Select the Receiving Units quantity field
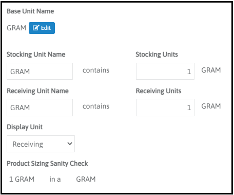The width and height of the screenshot is (234, 195). 165,108
